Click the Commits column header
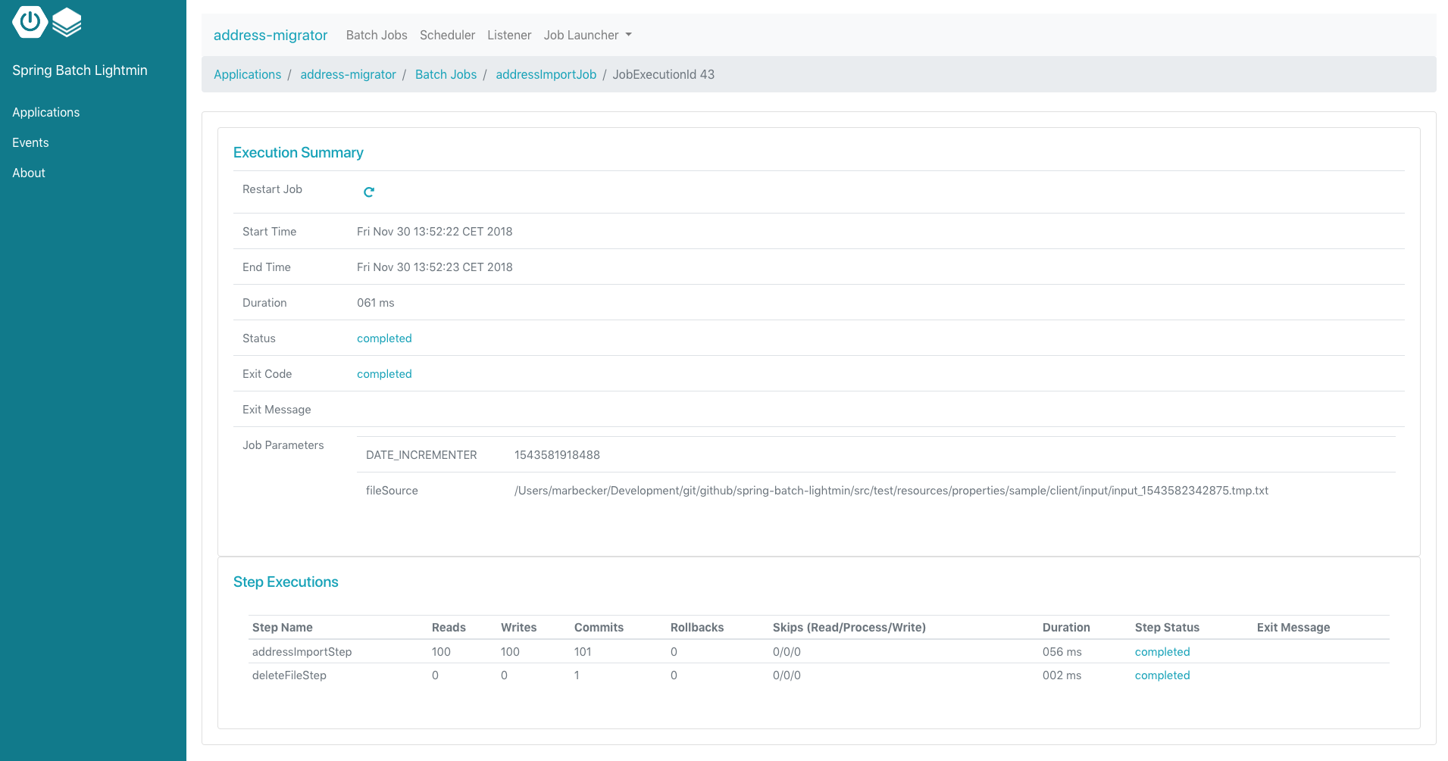Screen dimensions: 1448x761 (599, 628)
